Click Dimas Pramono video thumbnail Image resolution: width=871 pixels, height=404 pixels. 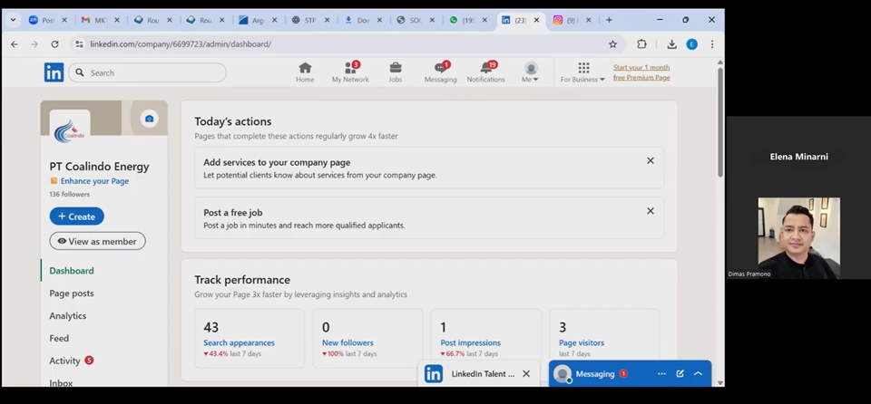[798, 238]
